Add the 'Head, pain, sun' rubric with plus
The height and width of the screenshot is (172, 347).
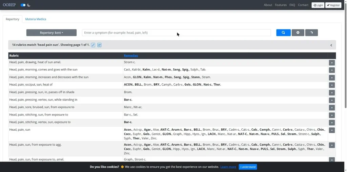coord(332,130)
